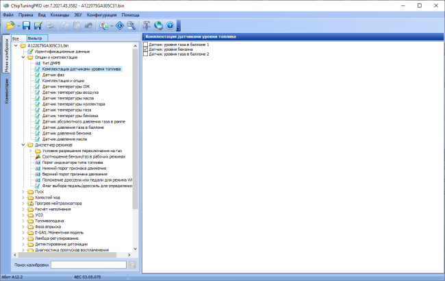Open a firmware file via folder icon
The image size is (445, 281).
click(x=10, y=25)
